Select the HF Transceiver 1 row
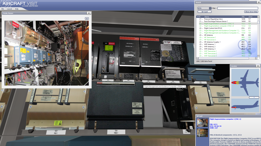261x146 pixels. point(227,38)
